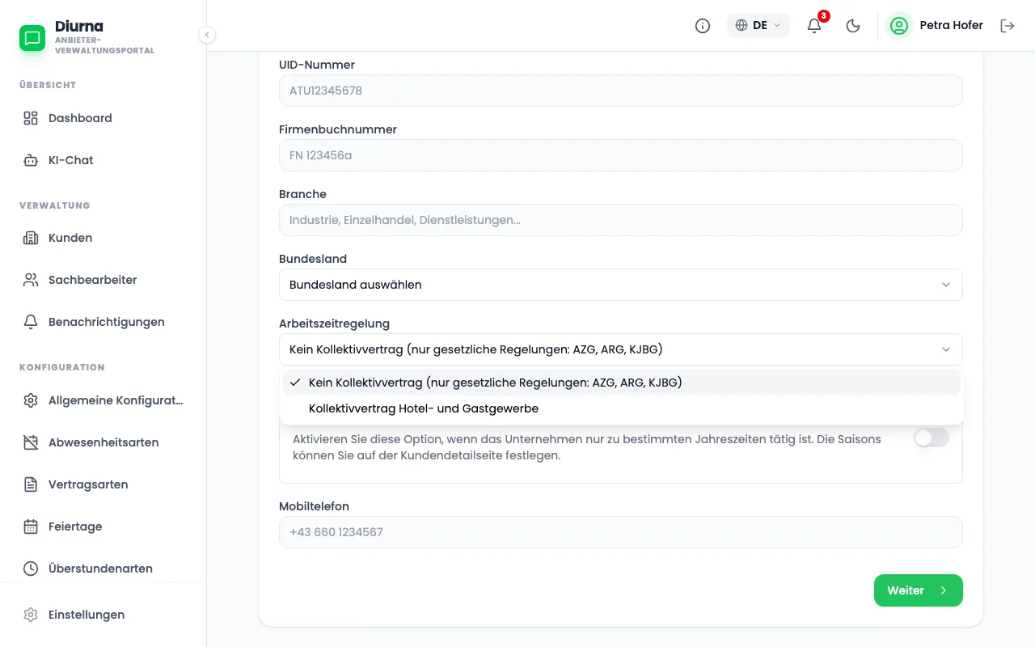Click the Einstellungen gear icon
Image resolution: width=1035 pixels, height=647 pixels.
[x=31, y=615]
